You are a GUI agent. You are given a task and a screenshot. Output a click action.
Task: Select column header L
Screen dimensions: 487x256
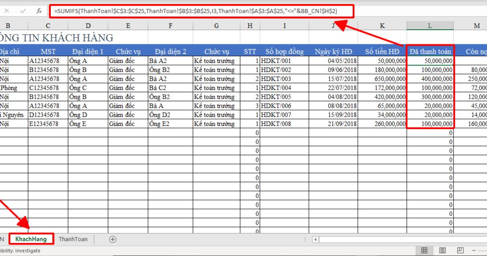(x=430, y=25)
